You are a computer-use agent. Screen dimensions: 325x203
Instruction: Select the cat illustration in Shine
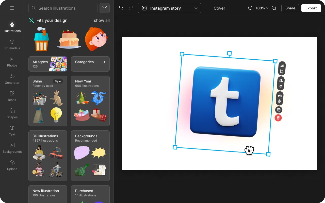tap(56, 98)
